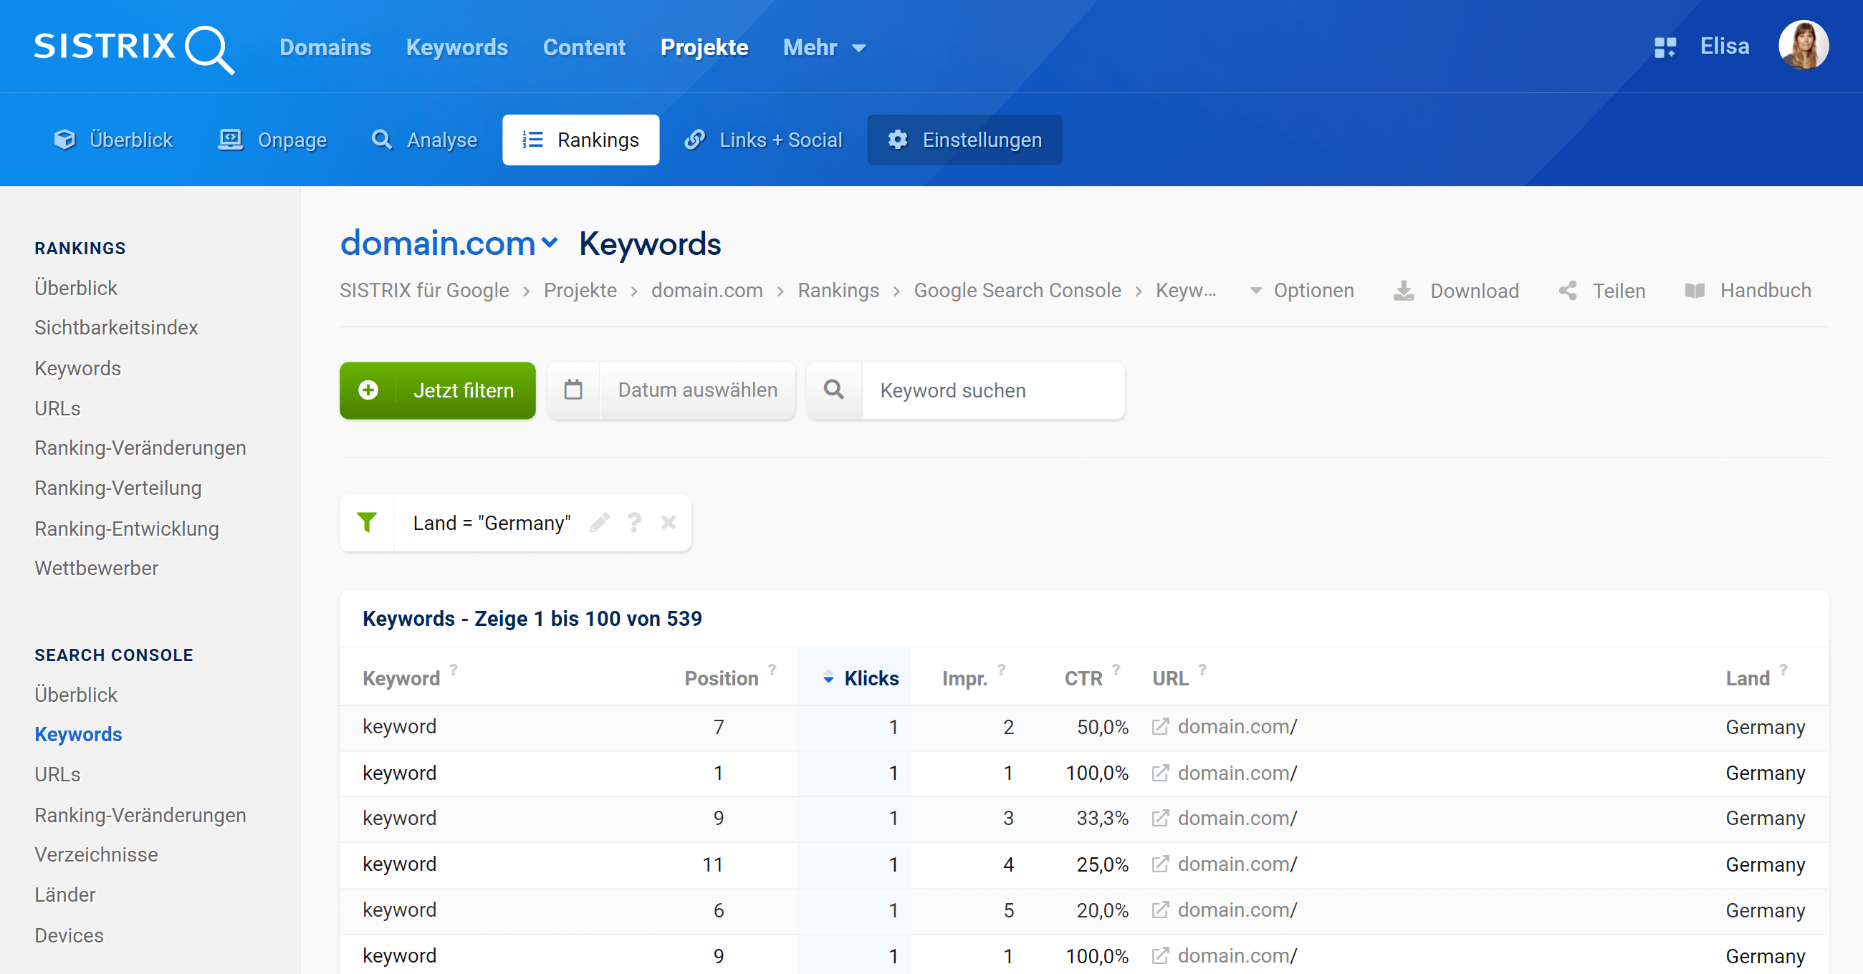
Task: Click the Teilen share icon
Action: coord(1567,291)
